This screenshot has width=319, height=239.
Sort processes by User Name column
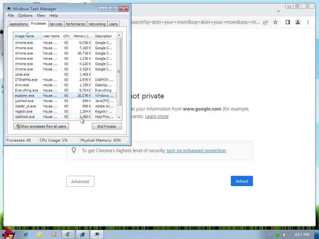(x=51, y=36)
